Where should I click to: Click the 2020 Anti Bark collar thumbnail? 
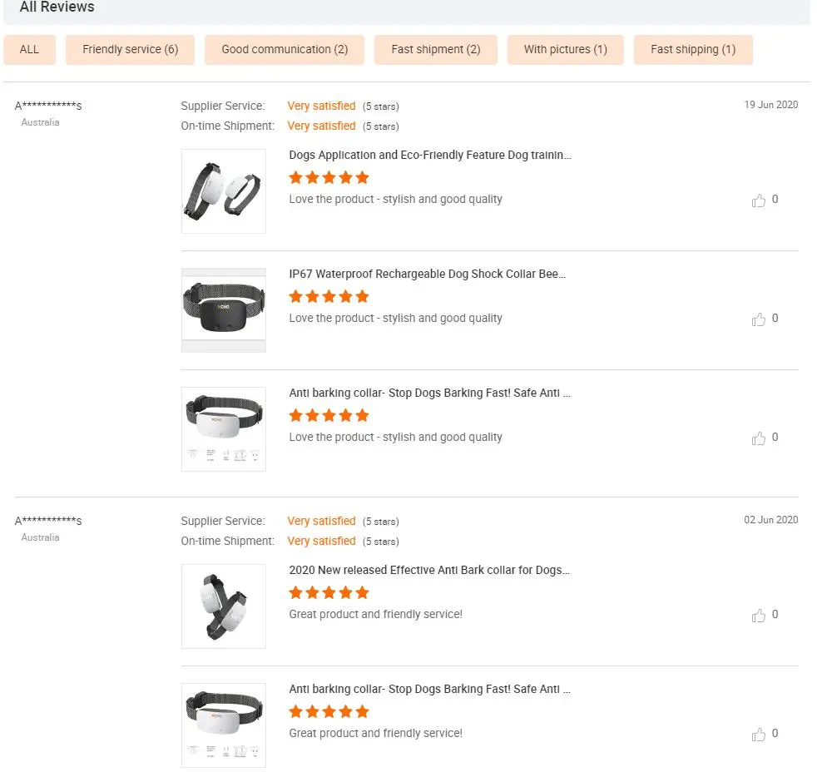[x=224, y=606]
